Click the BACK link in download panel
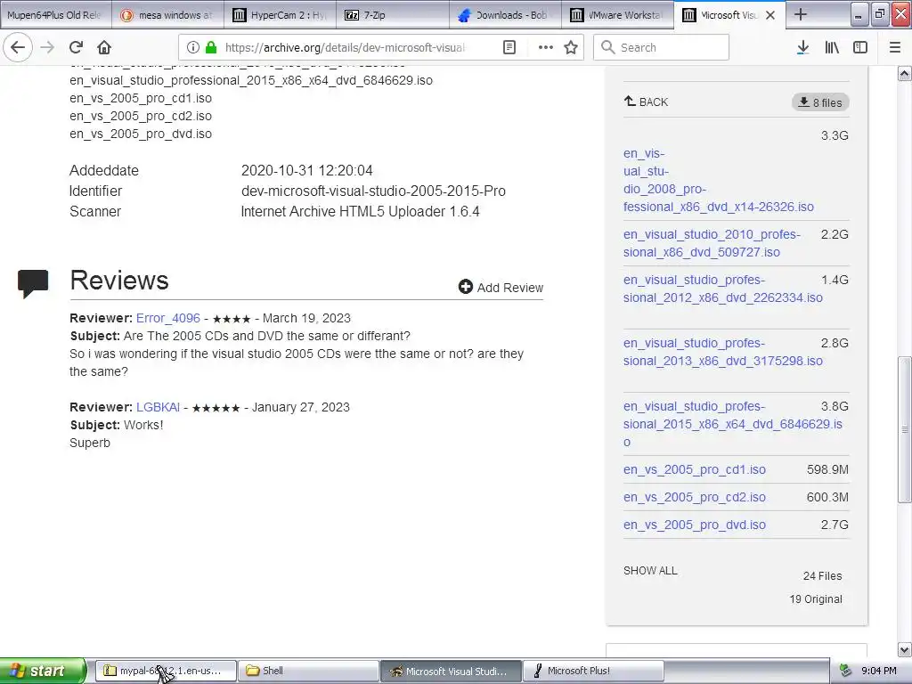This screenshot has height=684, width=912. (x=647, y=102)
